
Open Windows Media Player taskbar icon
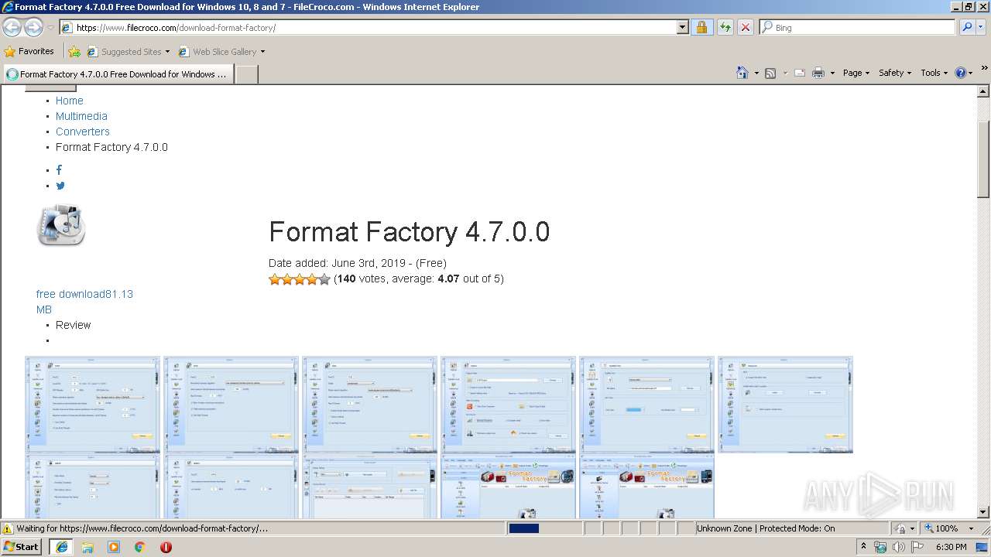click(114, 547)
